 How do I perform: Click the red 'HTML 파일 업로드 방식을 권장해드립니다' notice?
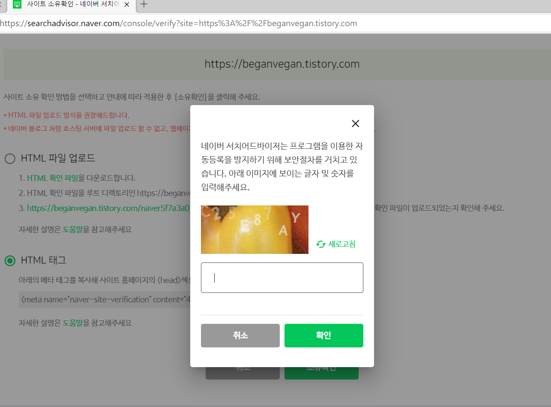[x=66, y=115]
